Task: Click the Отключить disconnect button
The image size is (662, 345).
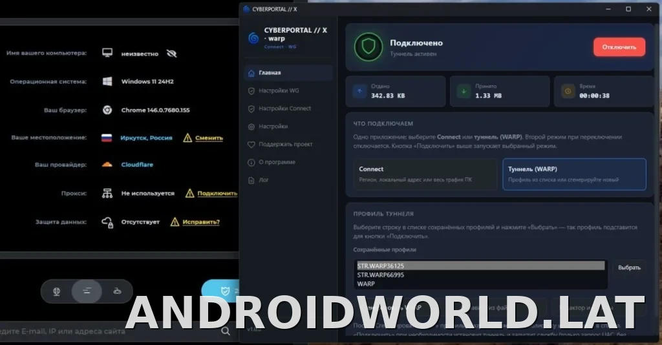Action: (x=619, y=47)
